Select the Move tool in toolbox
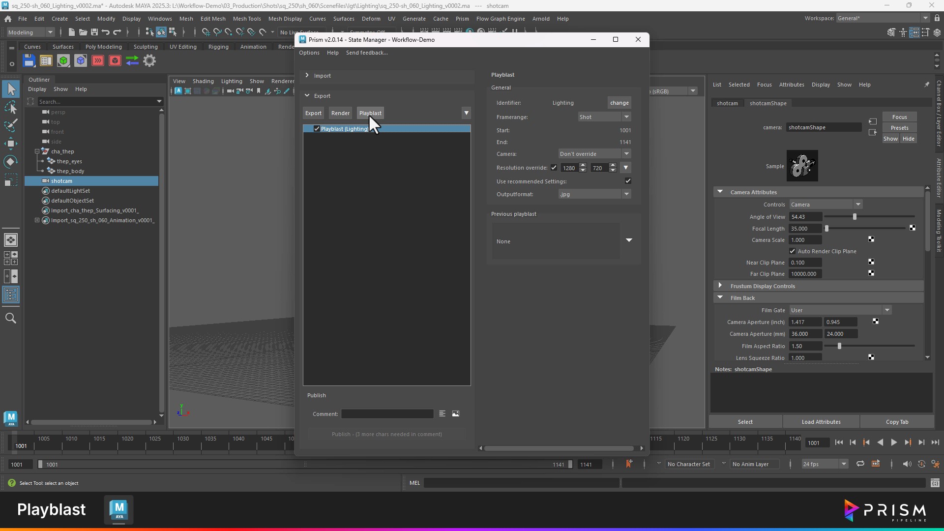The height and width of the screenshot is (531, 944). [x=11, y=144]
